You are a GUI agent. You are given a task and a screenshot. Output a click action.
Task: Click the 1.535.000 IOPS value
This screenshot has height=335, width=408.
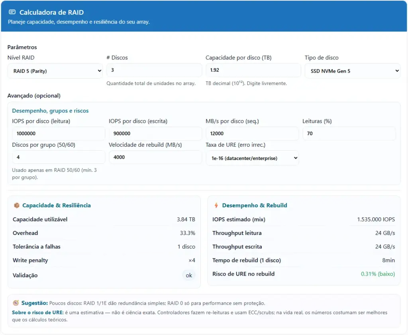click(x=376, y=219)
